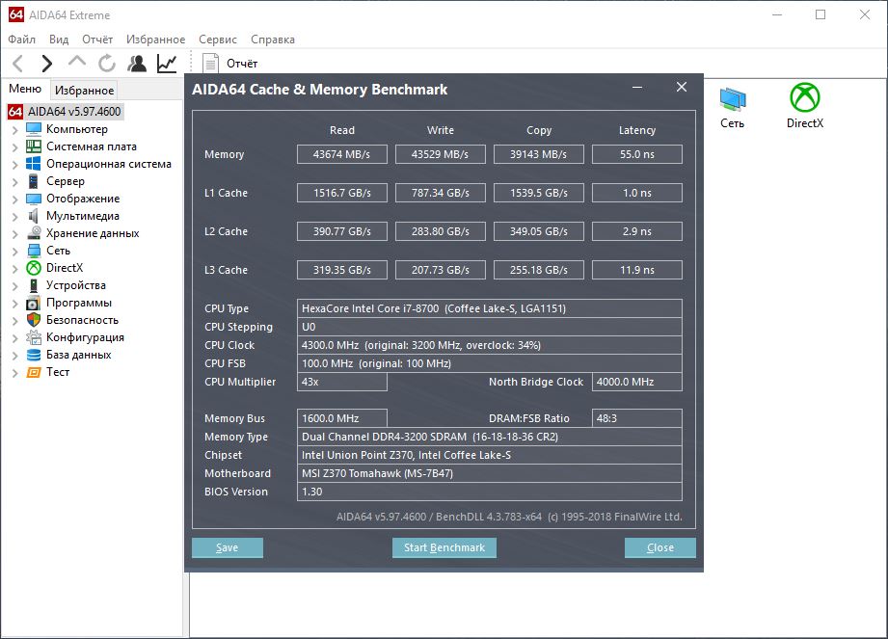Switch to the Избранное sidebar tab
The image size is (888, 639).
84,90
